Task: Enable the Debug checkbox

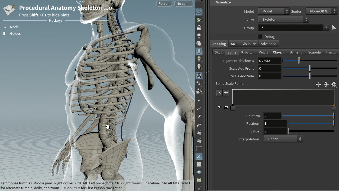Action: click(x=260, y=37)
